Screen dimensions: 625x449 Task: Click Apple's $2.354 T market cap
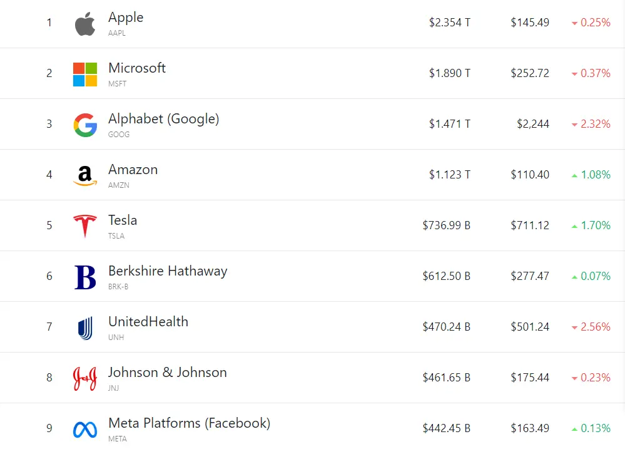coord(450,23)
